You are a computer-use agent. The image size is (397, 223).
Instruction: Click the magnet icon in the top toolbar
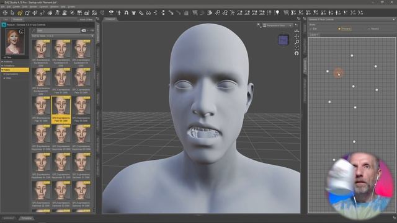click(x=126, y=12)
